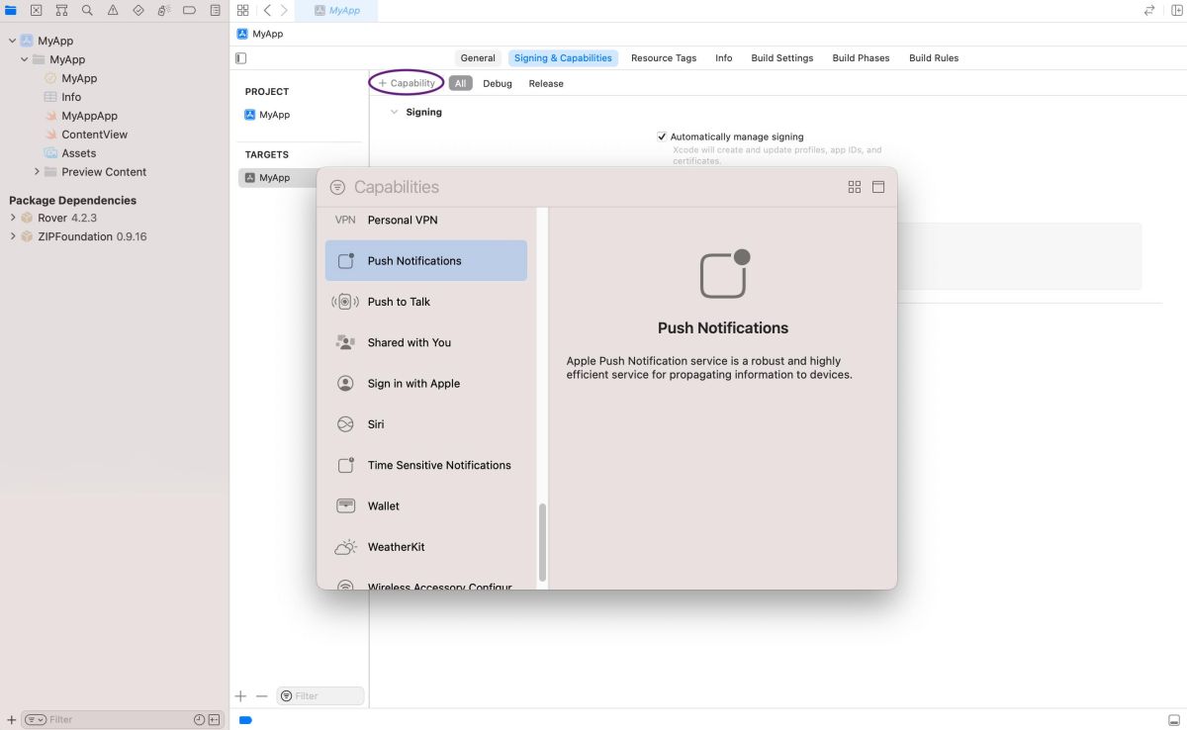Collapse the MyApp group folder
The height and width of the screenshot is (730, 1187).
25,59
